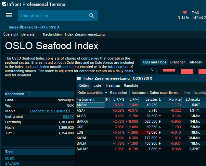This screenshot has width=206, height=166.
Task: Select the Rangliste tab
Action: [131, 85]
